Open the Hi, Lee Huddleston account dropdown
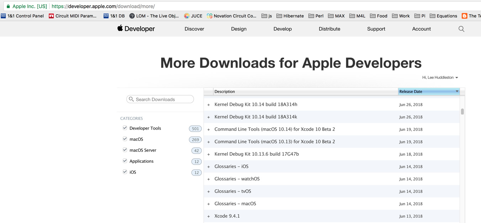481x223 pixels. click(x=440, y=77)
